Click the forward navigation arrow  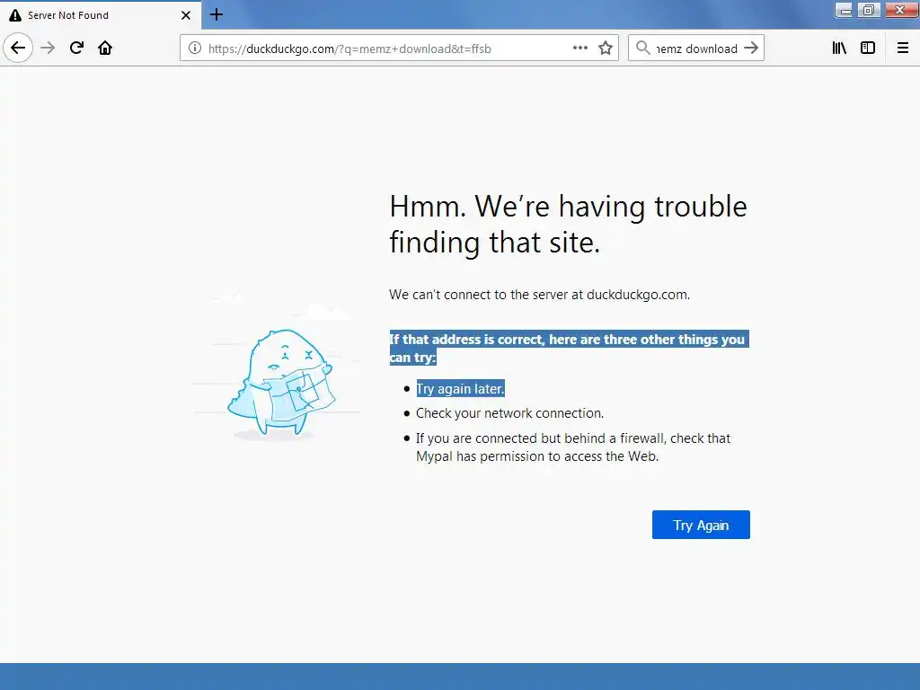tap(48, 49)
